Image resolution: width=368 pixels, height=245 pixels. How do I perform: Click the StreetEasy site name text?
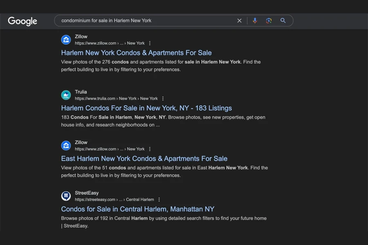point(87,193)
